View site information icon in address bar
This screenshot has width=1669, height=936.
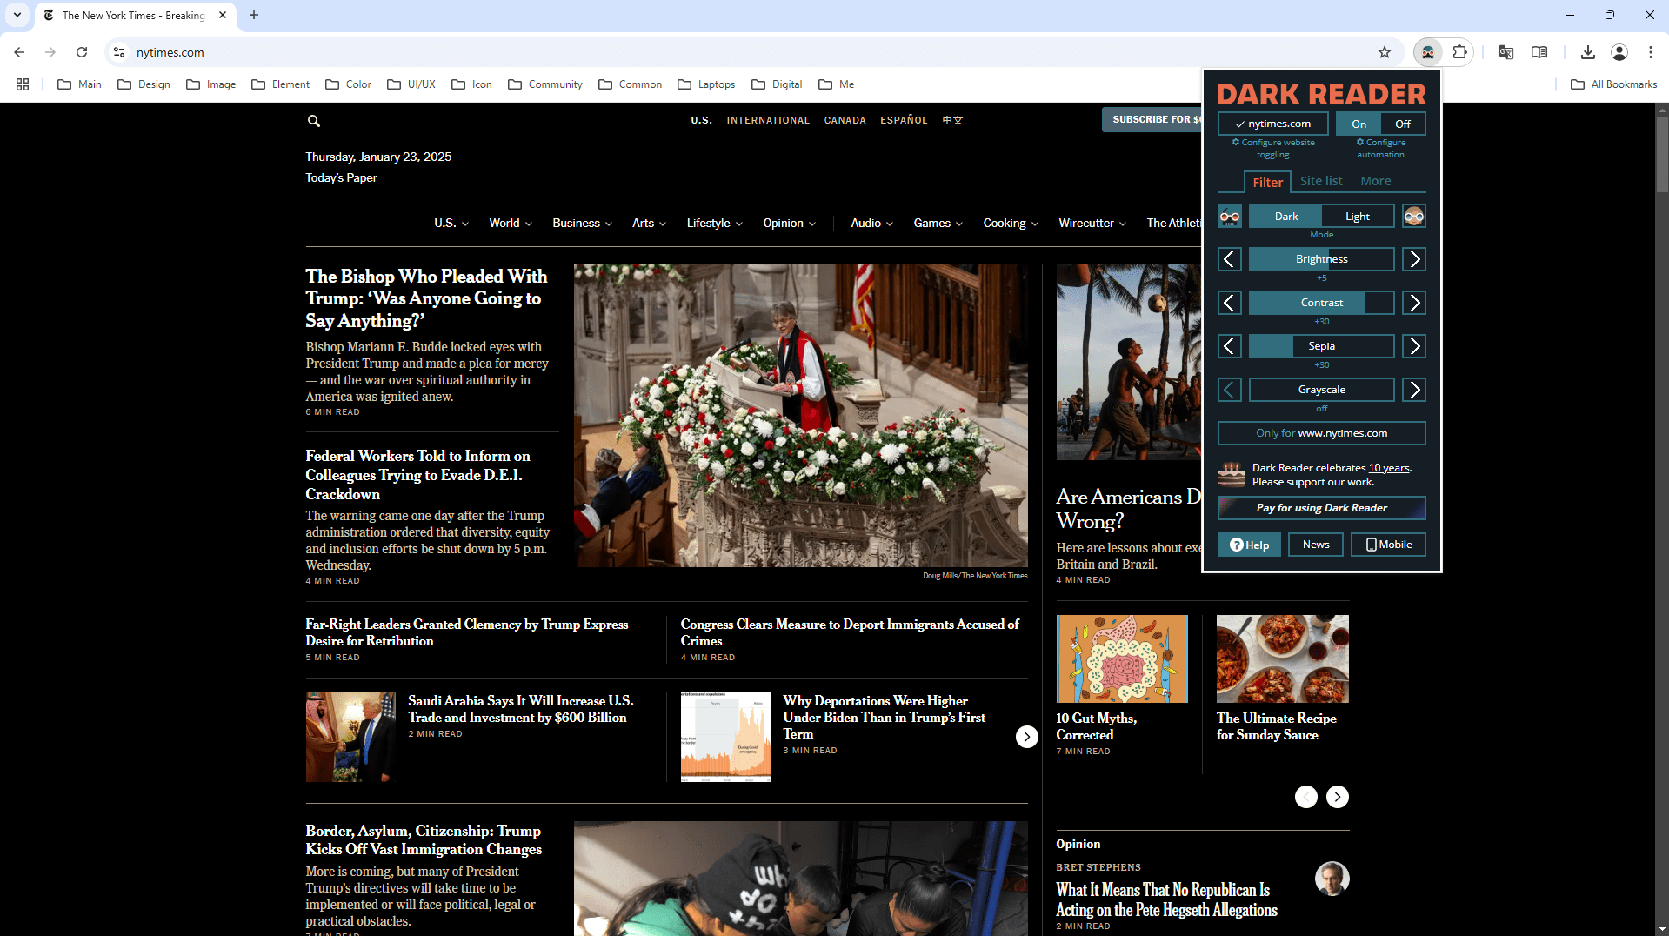[119, 52]
